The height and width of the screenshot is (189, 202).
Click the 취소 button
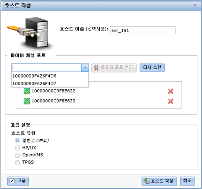point(187,181)
